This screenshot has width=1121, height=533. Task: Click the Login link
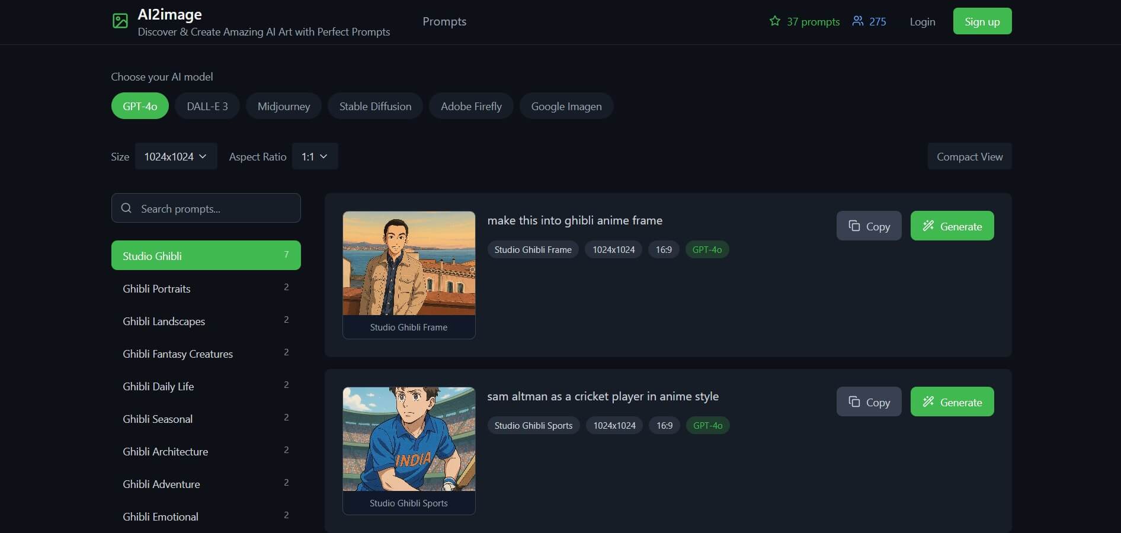[x=923, y=21]
